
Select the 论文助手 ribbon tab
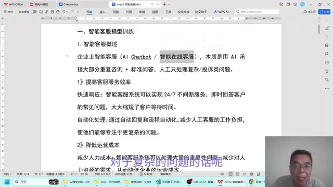[x=201, y=12]
